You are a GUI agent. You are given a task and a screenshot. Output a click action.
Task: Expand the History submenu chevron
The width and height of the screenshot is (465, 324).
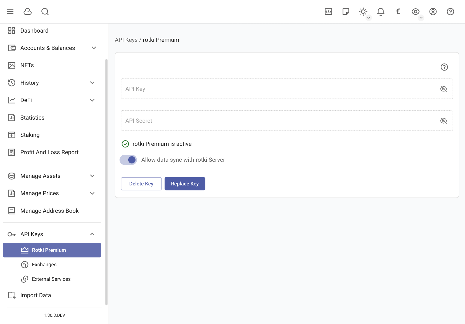point(92,83)
